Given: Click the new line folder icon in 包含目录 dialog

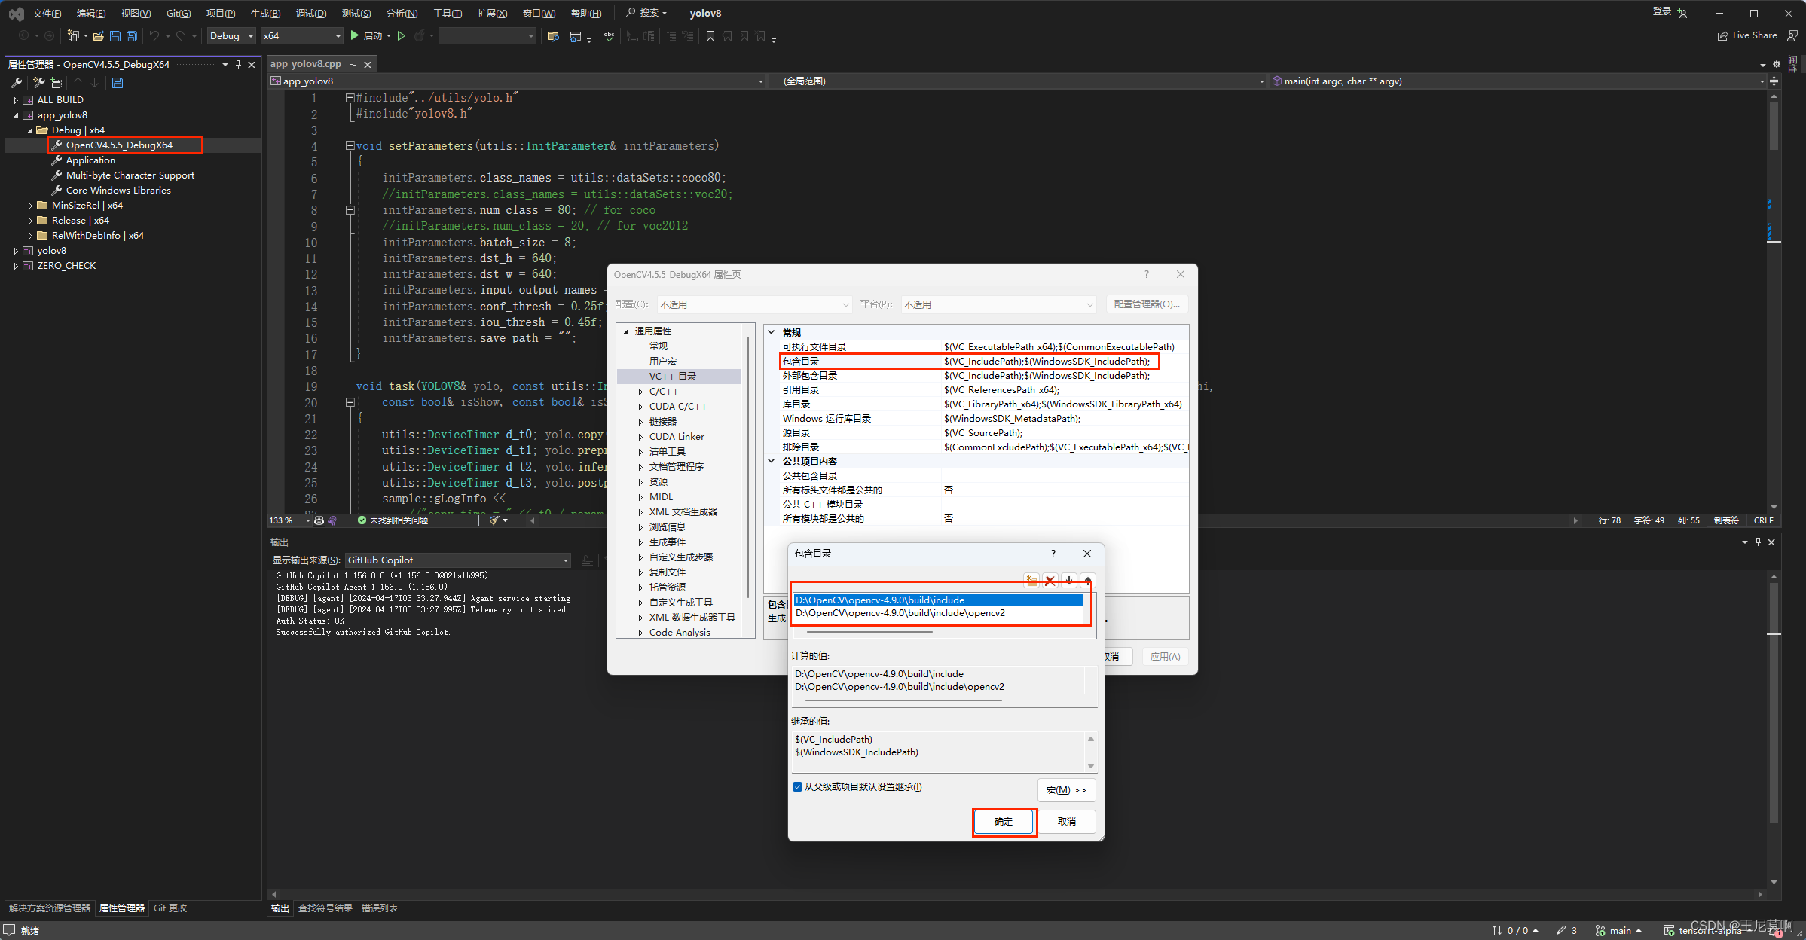Looking at the screenshot, I should tap(1031, 580).
